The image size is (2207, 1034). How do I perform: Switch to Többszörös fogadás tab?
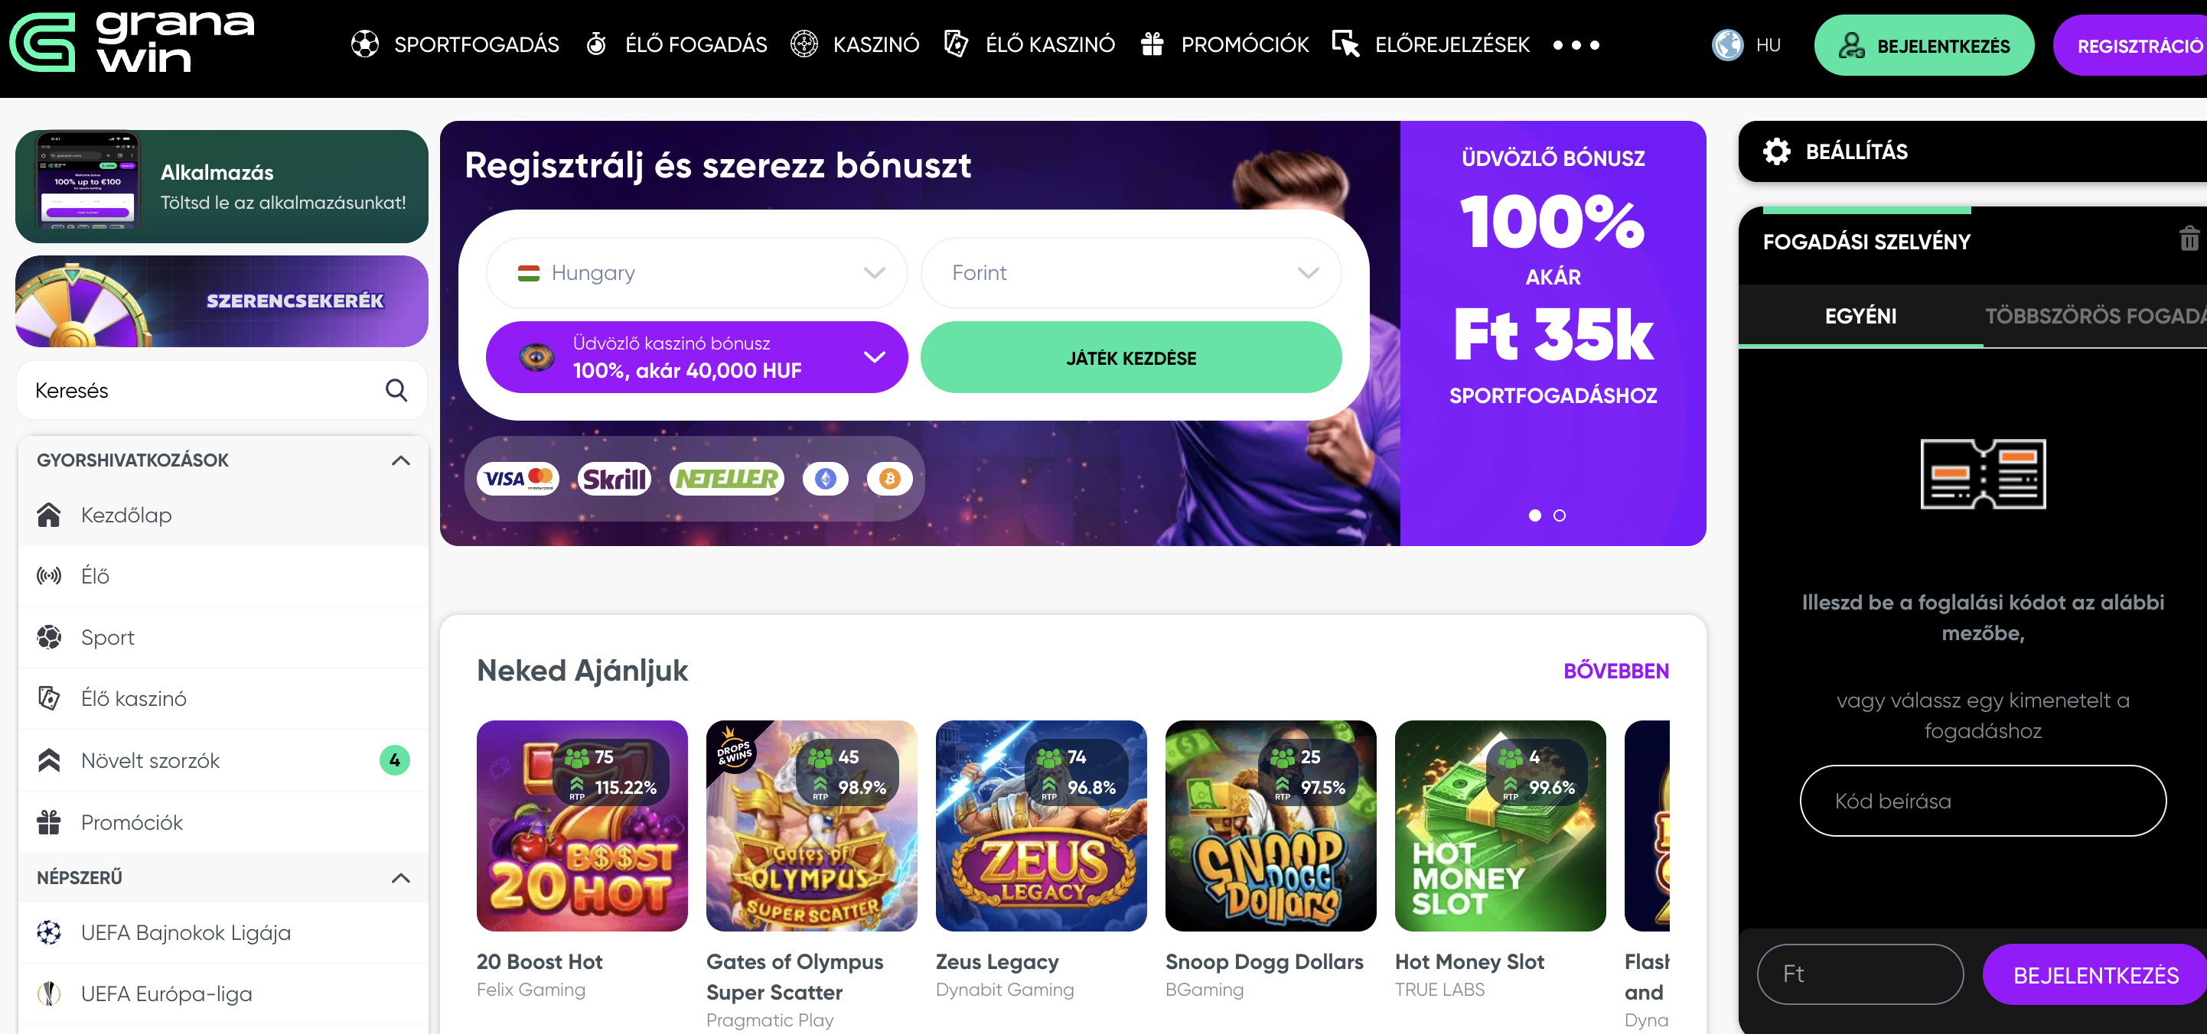tap(2095, 316)
